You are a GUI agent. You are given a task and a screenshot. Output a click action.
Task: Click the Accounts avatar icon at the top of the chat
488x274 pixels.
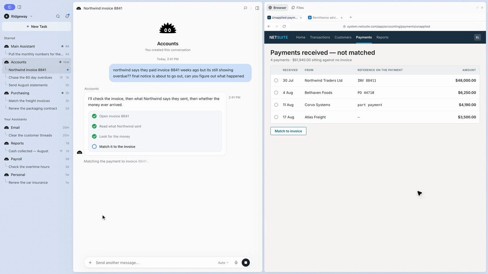pos(168,29)
